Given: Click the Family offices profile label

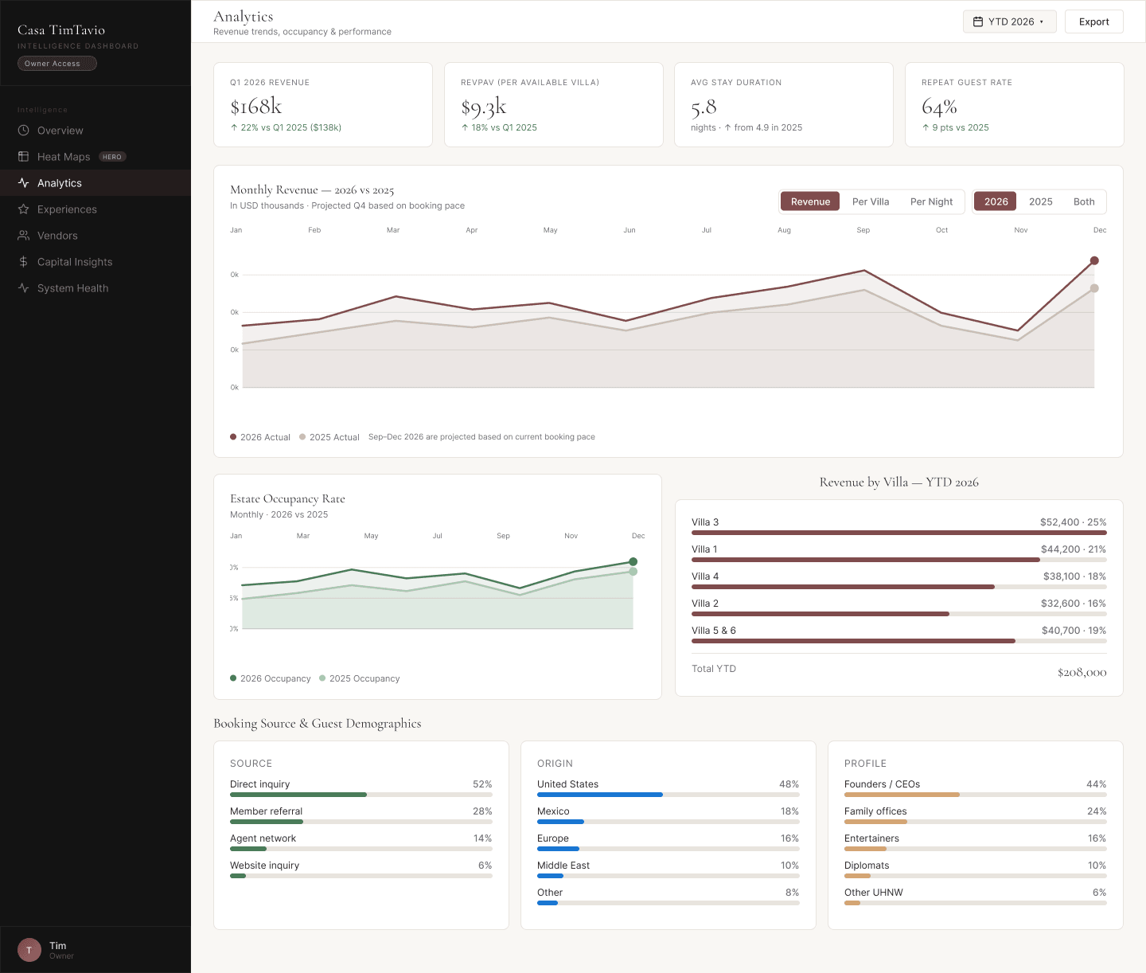Looking at the screenshot, I should pos(875,811).
